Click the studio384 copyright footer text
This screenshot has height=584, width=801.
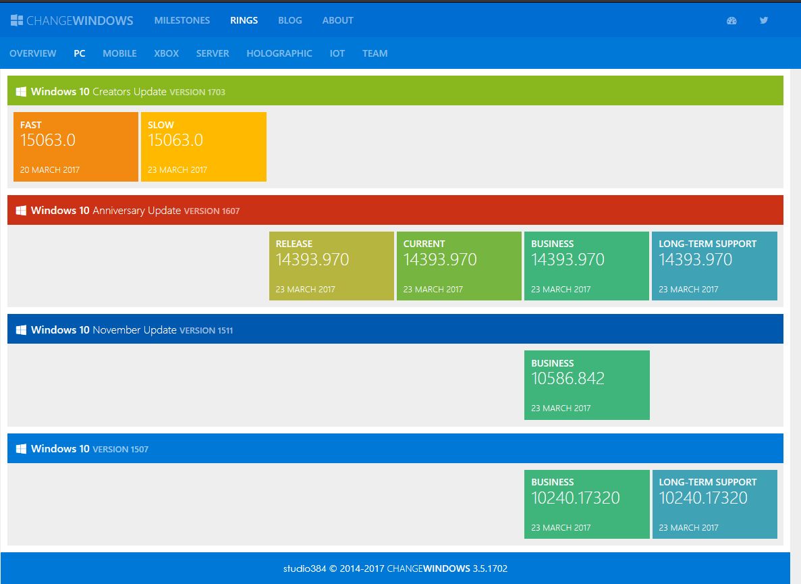coord(333,568)
